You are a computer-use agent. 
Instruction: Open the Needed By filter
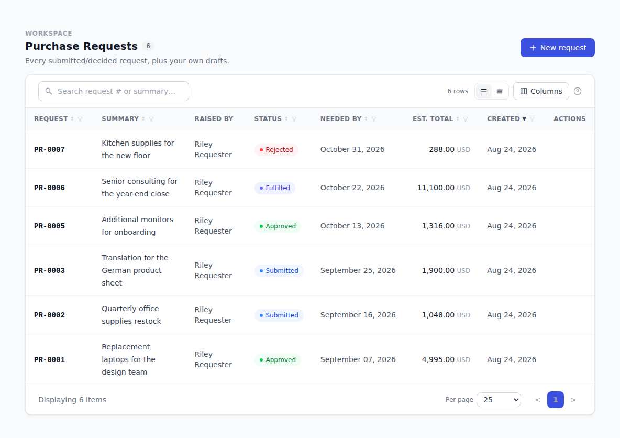click(374, 119)
